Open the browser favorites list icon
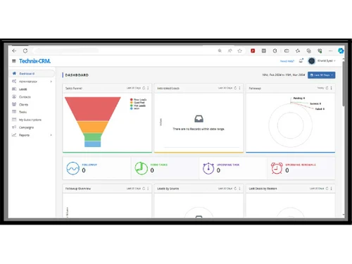Viewport: 352px width, 264px height. (x=298, y=51)
